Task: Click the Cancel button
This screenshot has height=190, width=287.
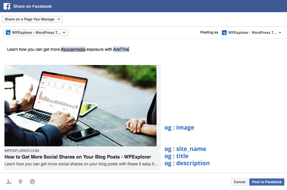Action: pos(239,182)
